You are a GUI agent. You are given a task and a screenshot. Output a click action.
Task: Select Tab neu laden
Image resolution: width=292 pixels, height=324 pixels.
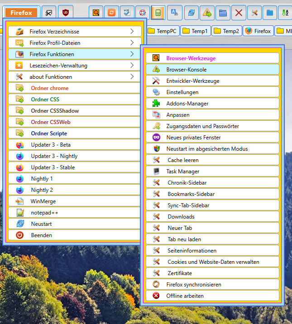coord(212,239)
